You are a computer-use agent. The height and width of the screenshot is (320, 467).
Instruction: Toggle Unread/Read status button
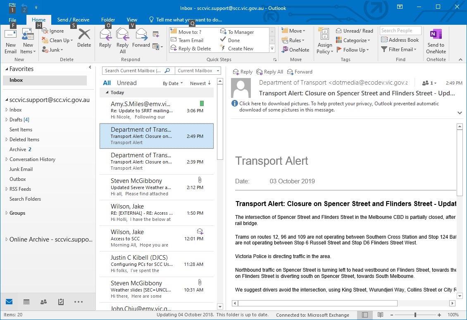(354, 31)
